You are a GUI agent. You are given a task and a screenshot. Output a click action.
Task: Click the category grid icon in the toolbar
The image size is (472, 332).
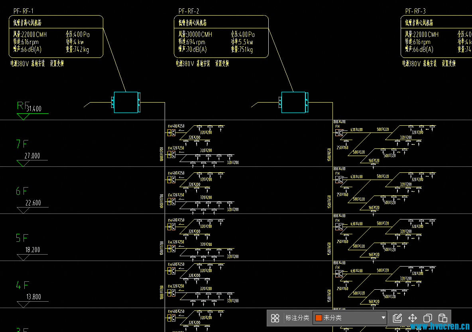coord(275,318)
